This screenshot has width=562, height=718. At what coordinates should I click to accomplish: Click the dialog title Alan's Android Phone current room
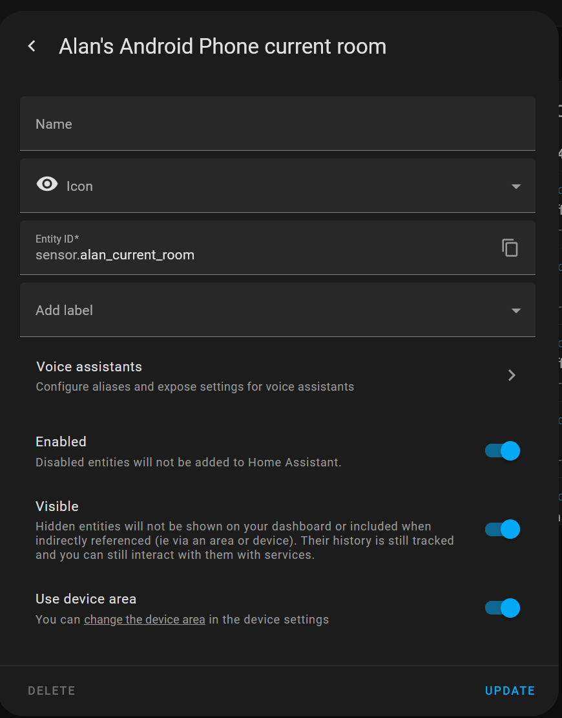[223, 46]
